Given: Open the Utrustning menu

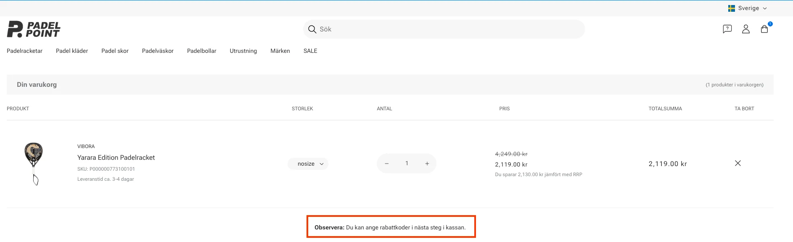Looking at the screenshot, I should tap(243, 51).
